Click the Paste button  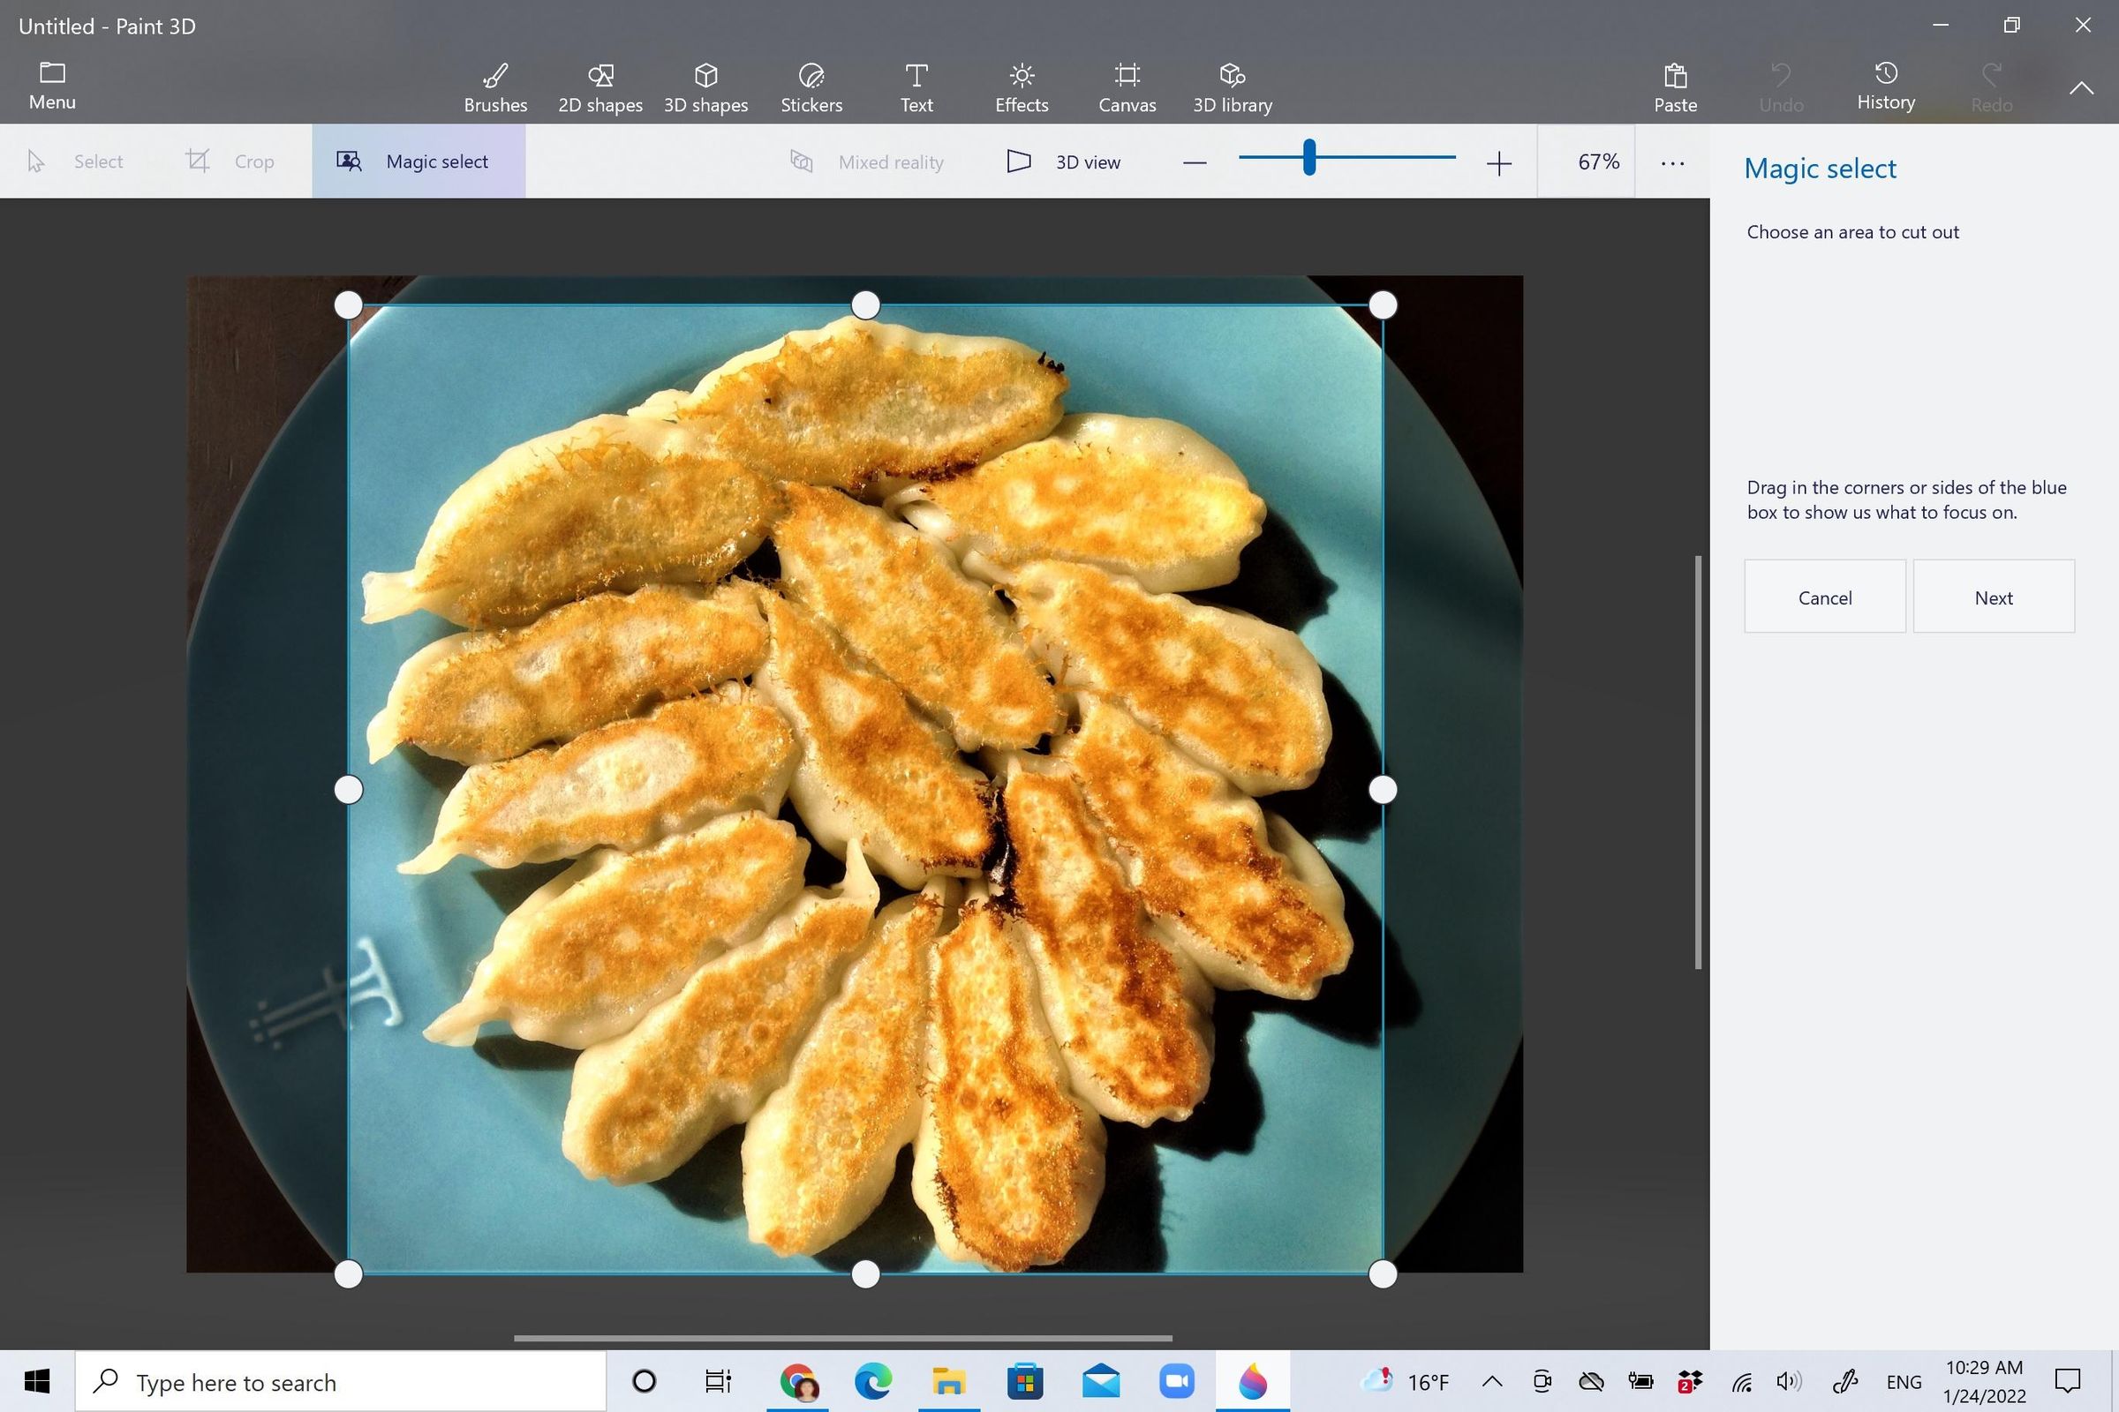click(1675, 86)
